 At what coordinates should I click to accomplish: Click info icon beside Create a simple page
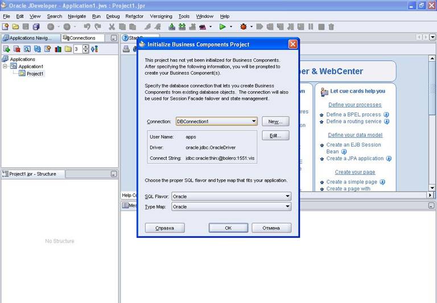tap(382, 182)
